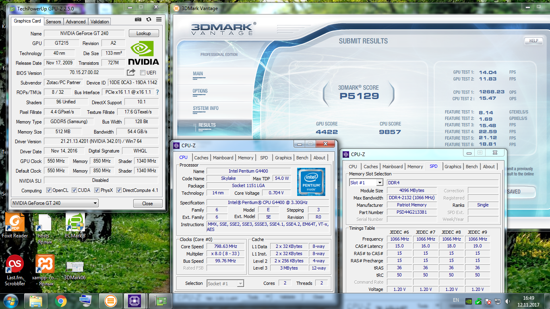Toggle the UEFI checkbox in GPU-Z

(x=143, y=73)
